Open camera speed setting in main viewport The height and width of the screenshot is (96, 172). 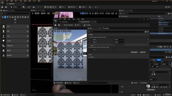click(113, 13)
